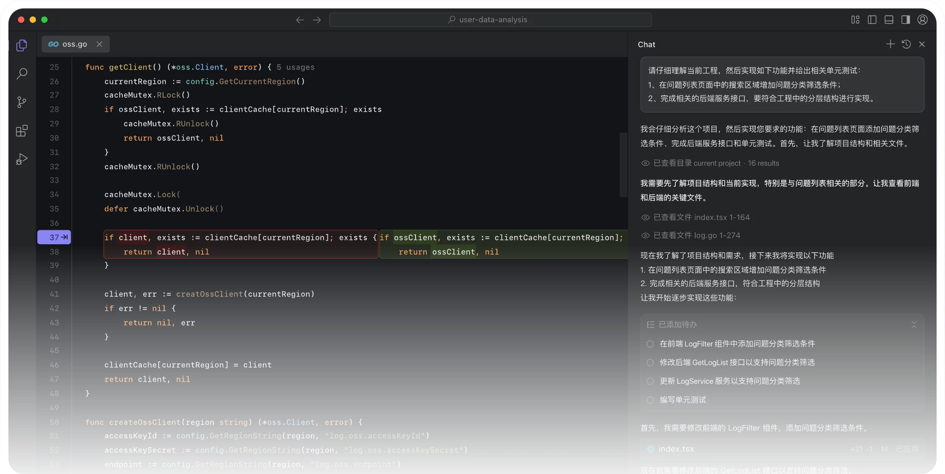
Task: Navigate forward with the right arrow
Action: pos(317,20)
